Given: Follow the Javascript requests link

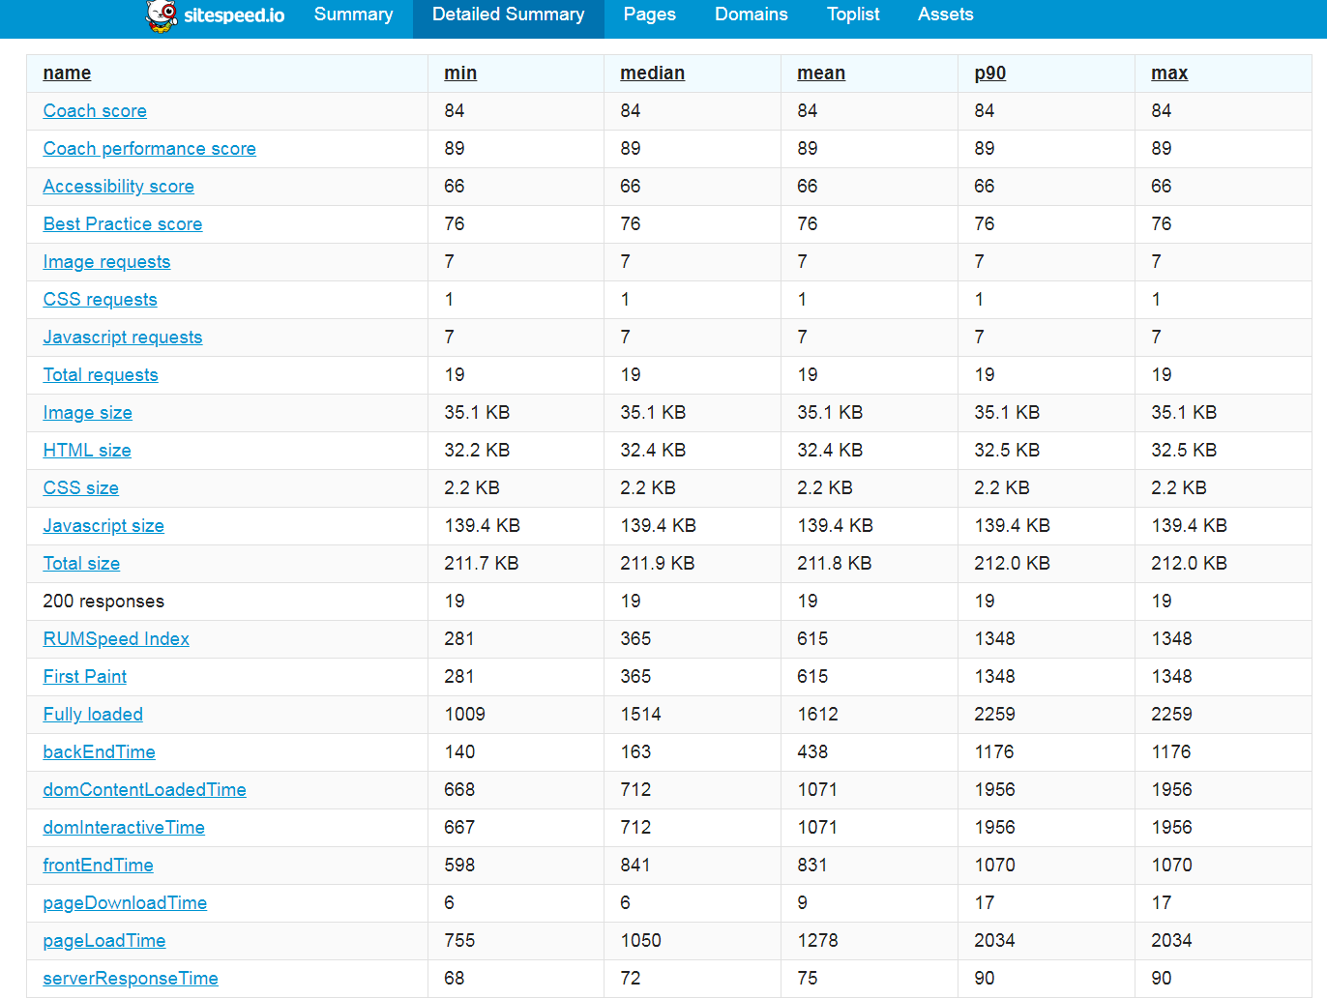Looking at the screenshot, I should click(123, 338).
